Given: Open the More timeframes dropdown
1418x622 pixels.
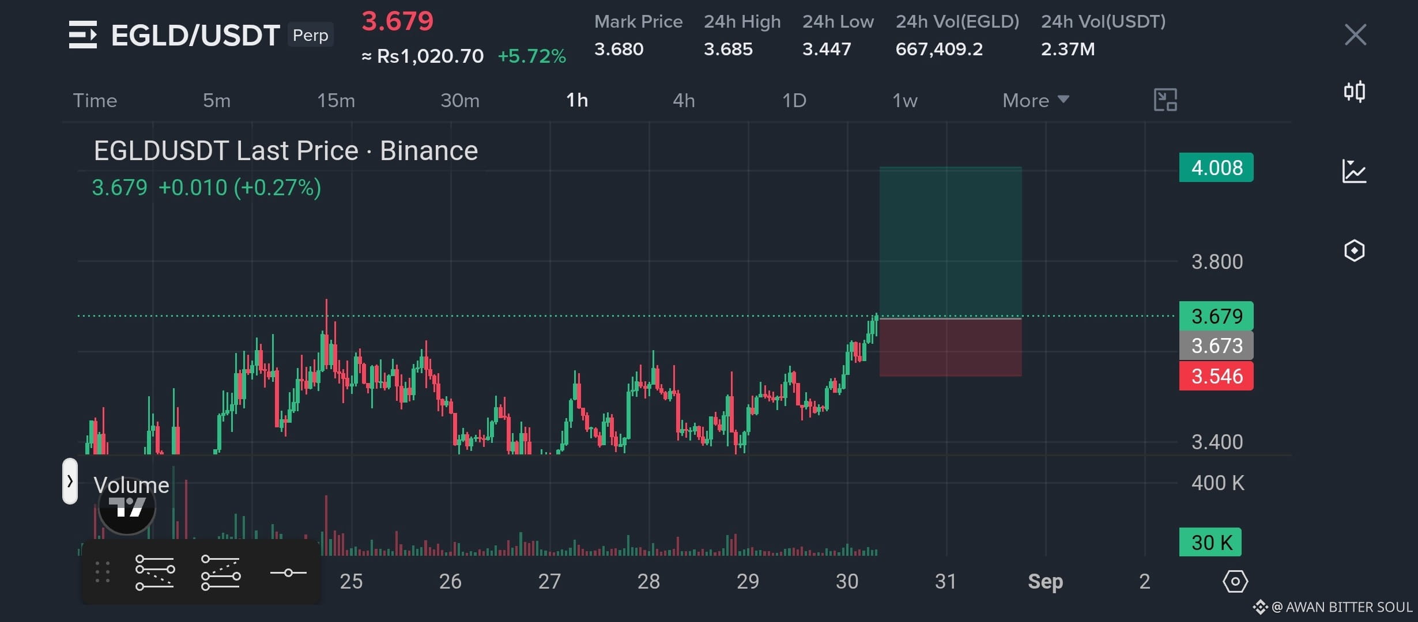Looking at the screenshot, I should tap(1036, 101).
